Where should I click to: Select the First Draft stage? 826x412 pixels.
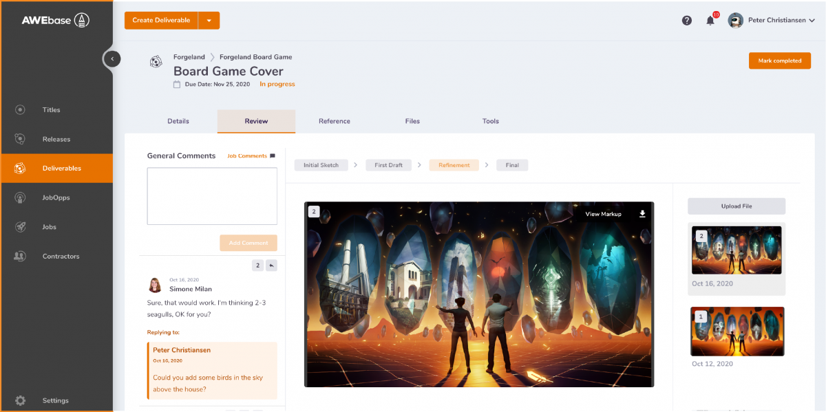coord(388,165)
